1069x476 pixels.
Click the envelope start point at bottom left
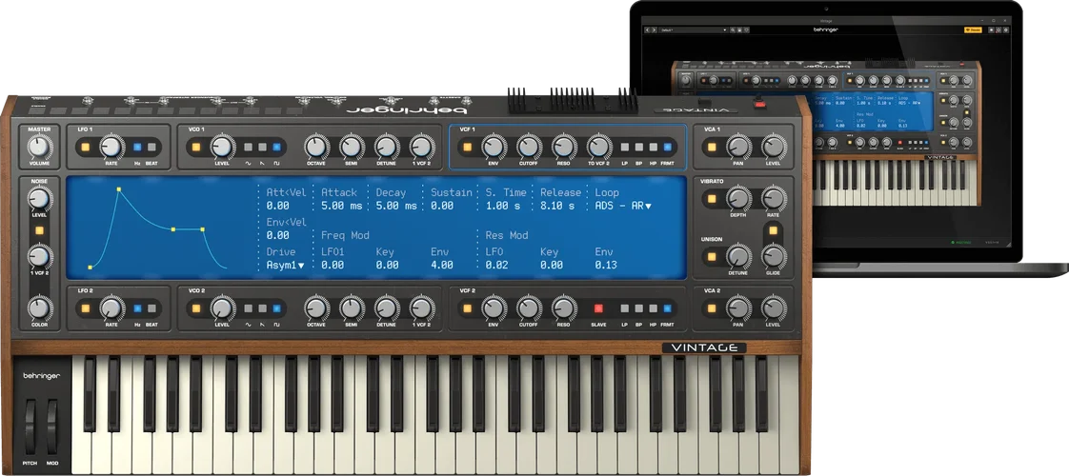90,268
